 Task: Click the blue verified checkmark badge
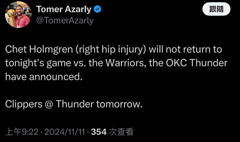point(97,9)
